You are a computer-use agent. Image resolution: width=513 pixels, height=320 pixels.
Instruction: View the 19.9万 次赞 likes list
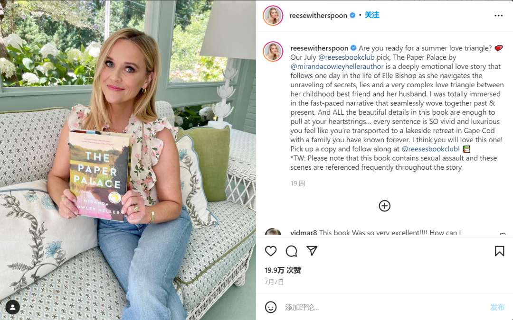pos(283,270)
